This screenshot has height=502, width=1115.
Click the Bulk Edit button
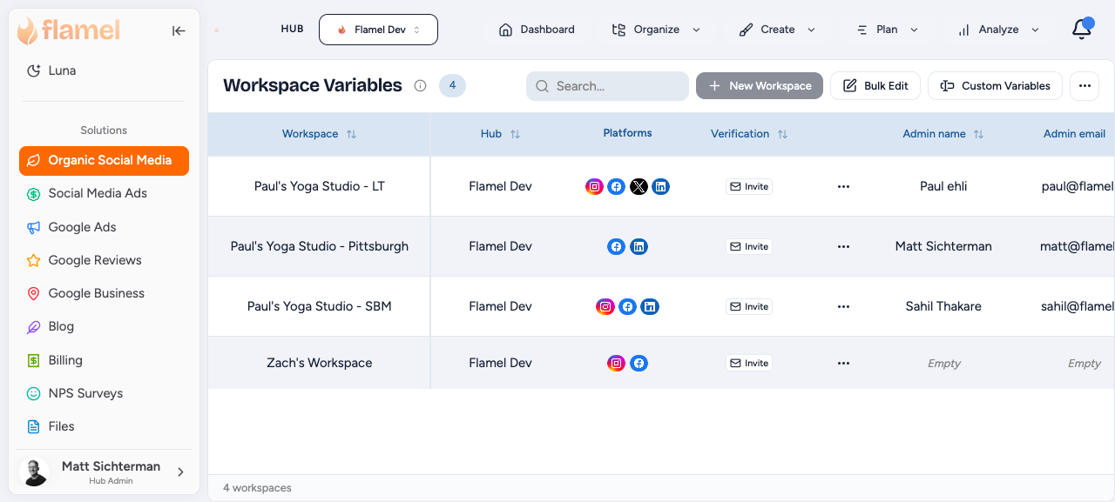pyautogui.click(x=875, y=85)
